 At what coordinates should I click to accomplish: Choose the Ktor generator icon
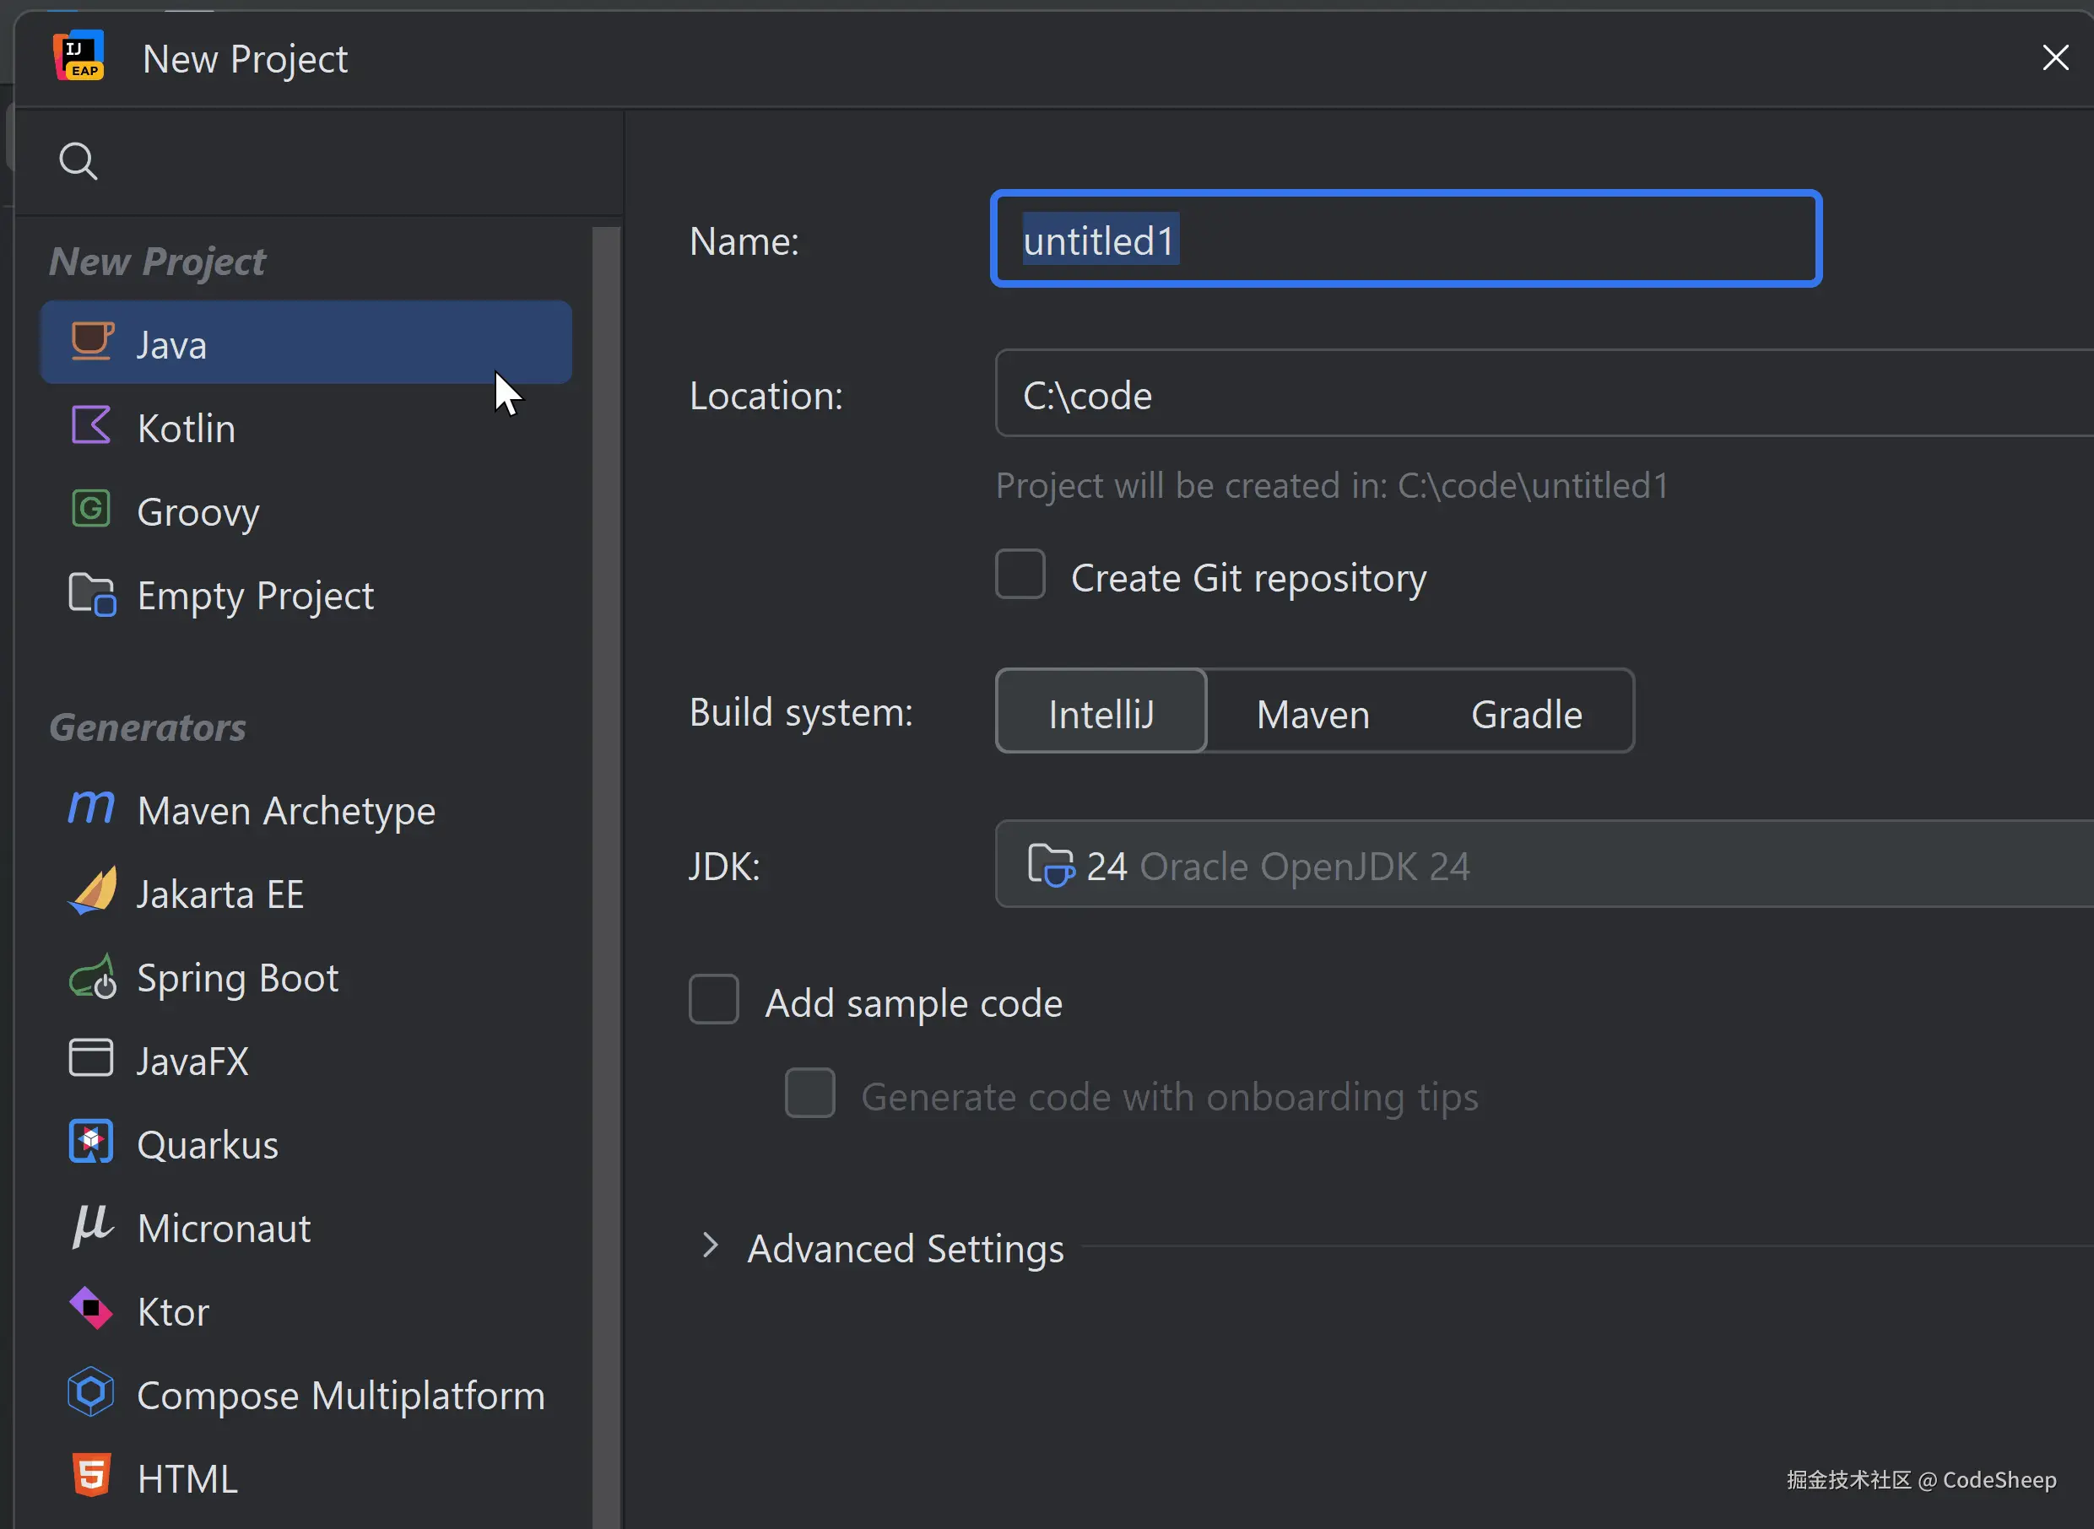(x=90, y=1310)
